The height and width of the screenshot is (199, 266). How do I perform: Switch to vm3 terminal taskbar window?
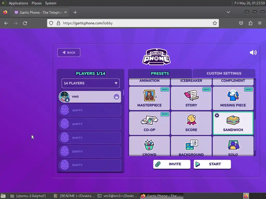(x=118, y=196)
